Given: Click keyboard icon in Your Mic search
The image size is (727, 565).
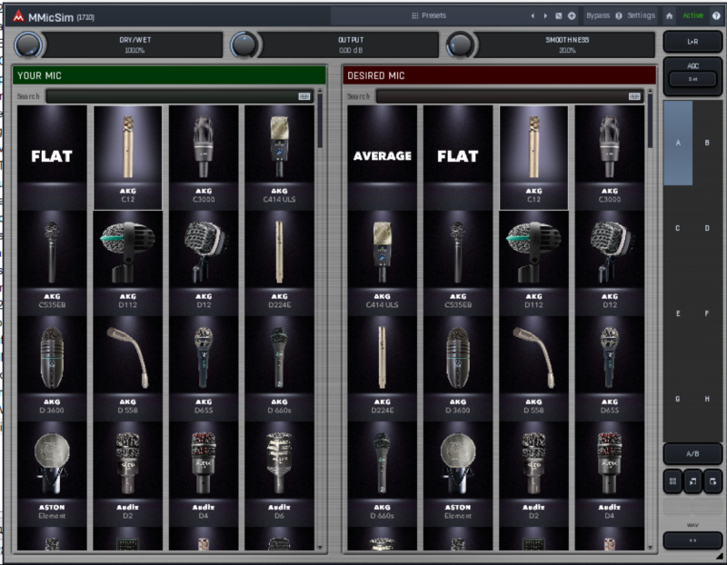Looking at the screenshot, I should [x=304, y=96].
